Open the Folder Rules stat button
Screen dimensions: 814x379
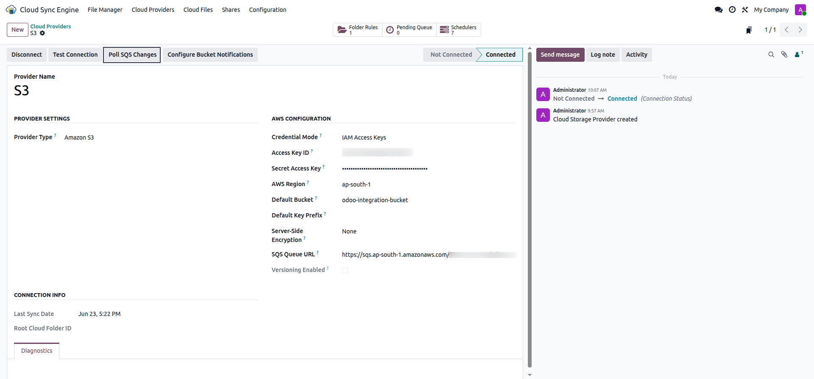[358, 30]
